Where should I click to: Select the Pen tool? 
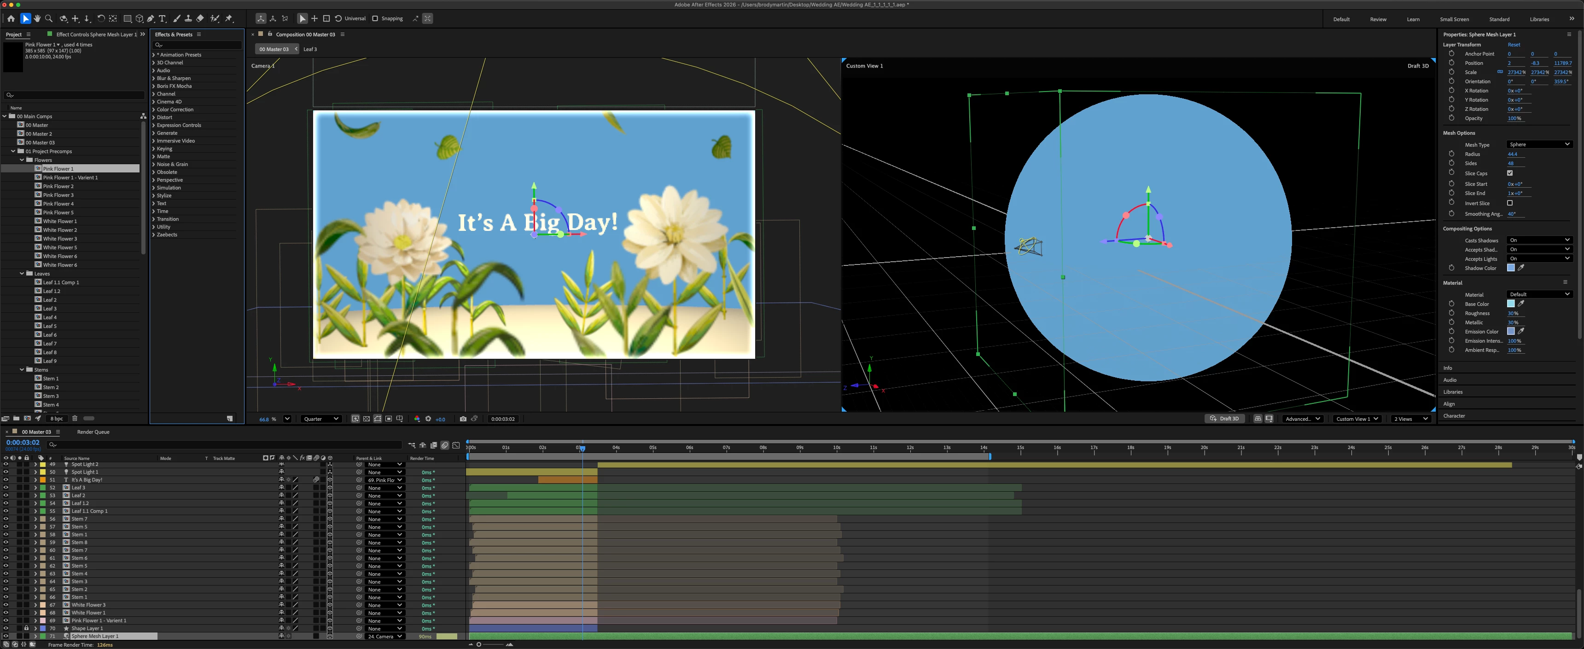coord(150,18)
